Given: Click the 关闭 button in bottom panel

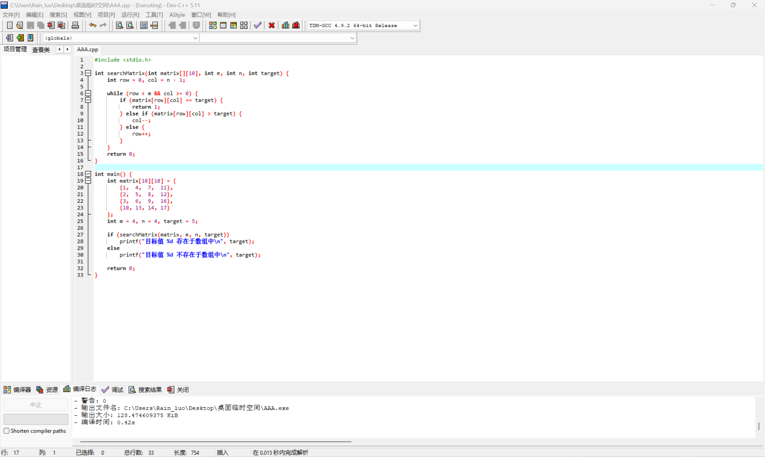Looking at the screenshot, I should [178, 389].
